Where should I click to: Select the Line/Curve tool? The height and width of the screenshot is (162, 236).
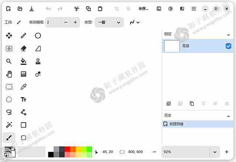(x=24, y=112)
